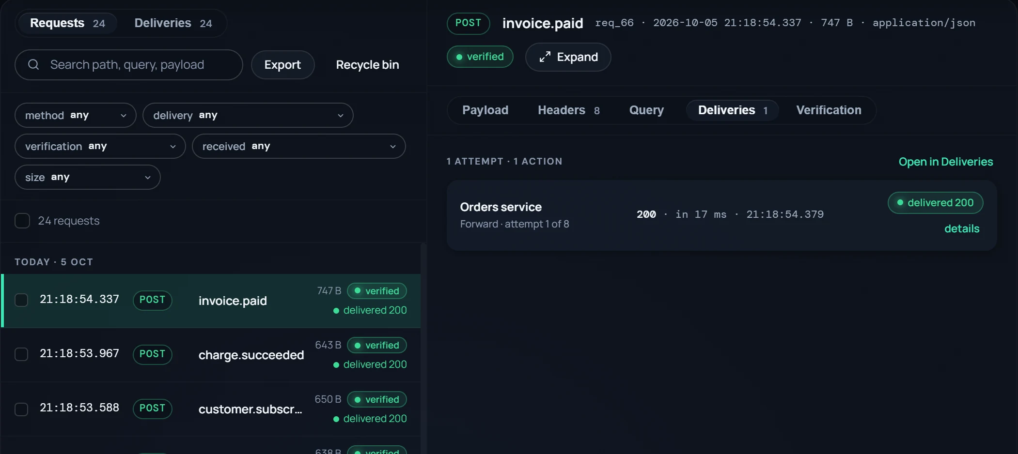The height and width of the screenshot is (454, 1018).
Task: Click the POST method badge in header
Action: click(468, 23)
